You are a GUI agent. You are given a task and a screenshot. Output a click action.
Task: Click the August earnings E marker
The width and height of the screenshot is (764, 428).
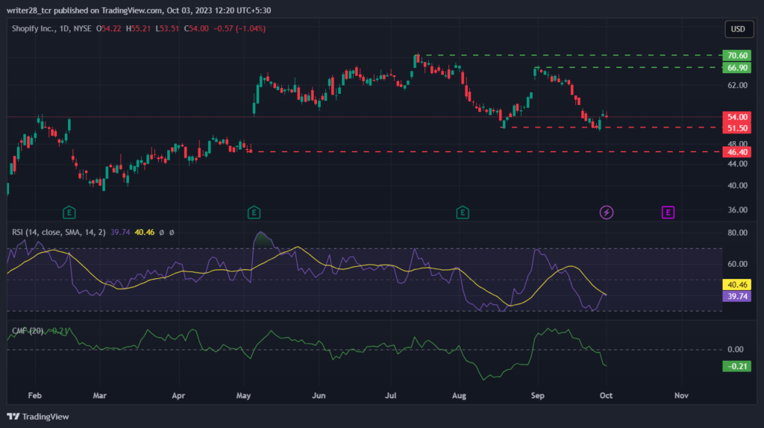[x=463, y=213]
